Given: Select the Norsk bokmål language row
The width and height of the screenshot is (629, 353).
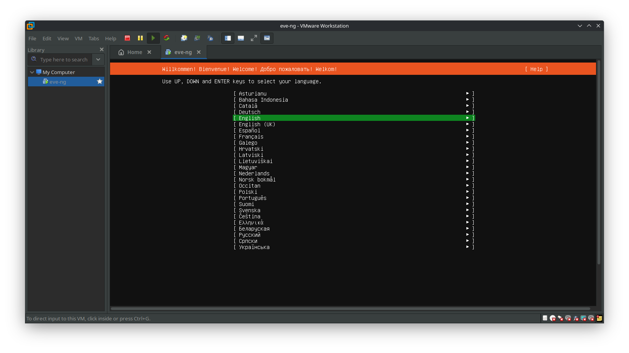Looking at the screenshot, I should [x=354, y=180].
